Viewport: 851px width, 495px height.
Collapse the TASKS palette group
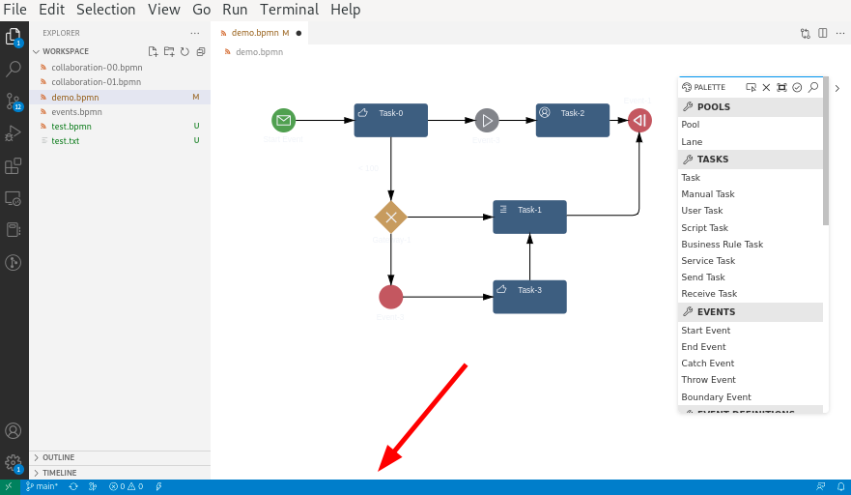[x=751, y=160]
